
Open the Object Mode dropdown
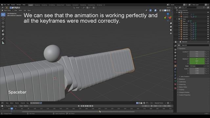pos(7,10)
